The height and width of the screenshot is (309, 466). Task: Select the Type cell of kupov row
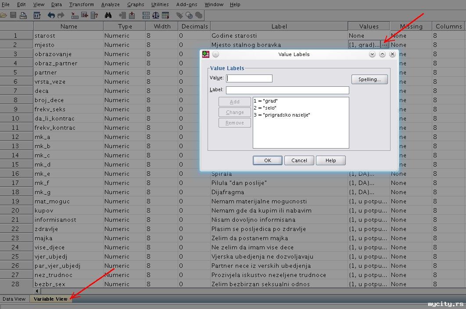tap(124, 210)
